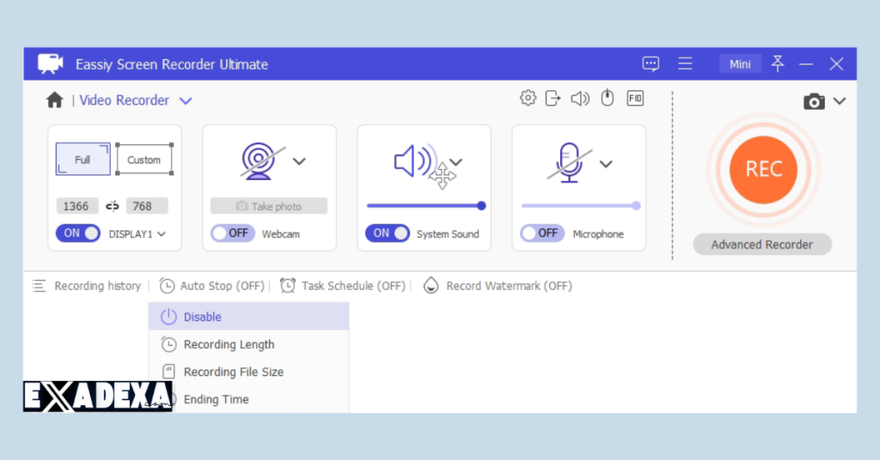Click the Video Recorder title text
This screenshot has width=880, height=460.
124,100
